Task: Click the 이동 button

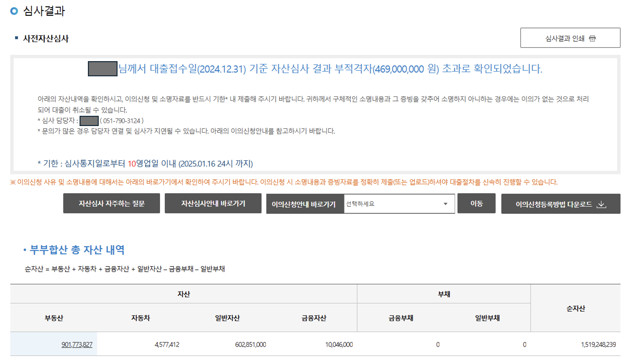Action: pyautogui.click(x=476, y=203)
